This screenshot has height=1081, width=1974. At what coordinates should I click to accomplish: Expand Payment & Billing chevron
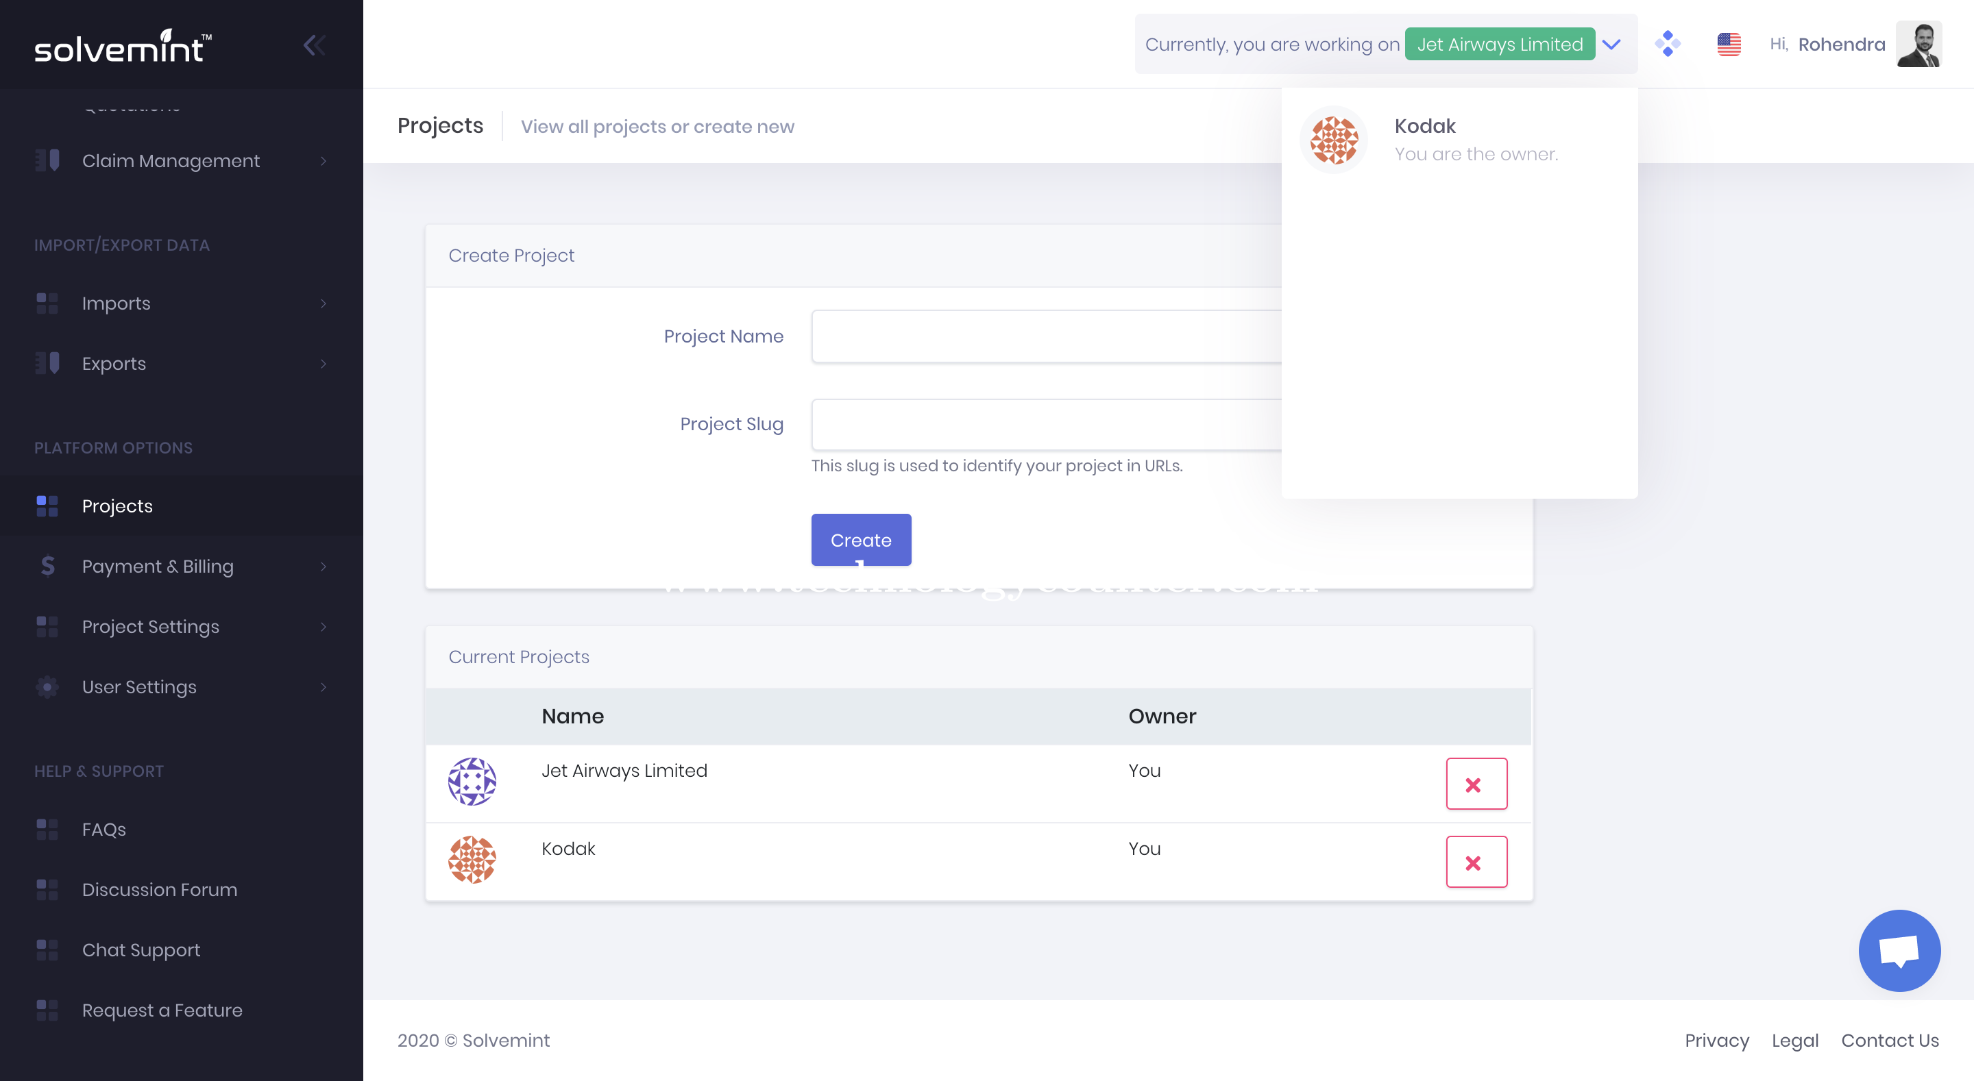324,566
